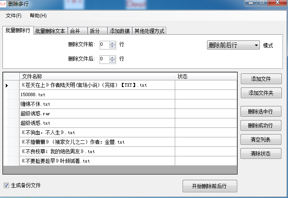Switch to the 批量删除行 tab
This screenshot has width=288, height=198.
pyautogui.click(x=18, y=30)
